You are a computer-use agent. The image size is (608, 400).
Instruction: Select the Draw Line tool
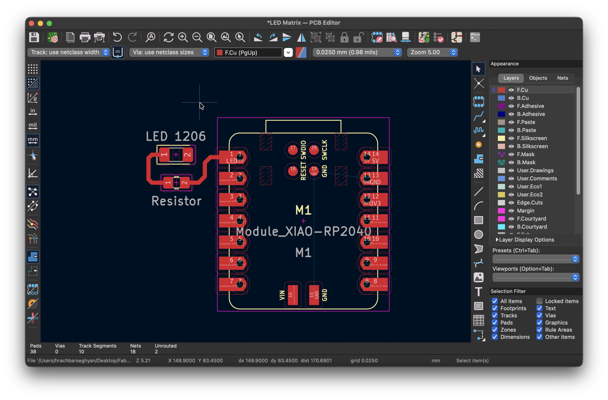click(x=479, y=191)
